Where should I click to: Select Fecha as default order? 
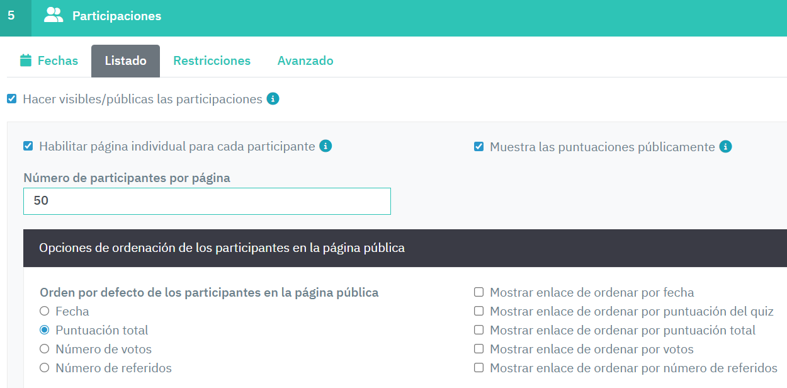pos(44,311)
